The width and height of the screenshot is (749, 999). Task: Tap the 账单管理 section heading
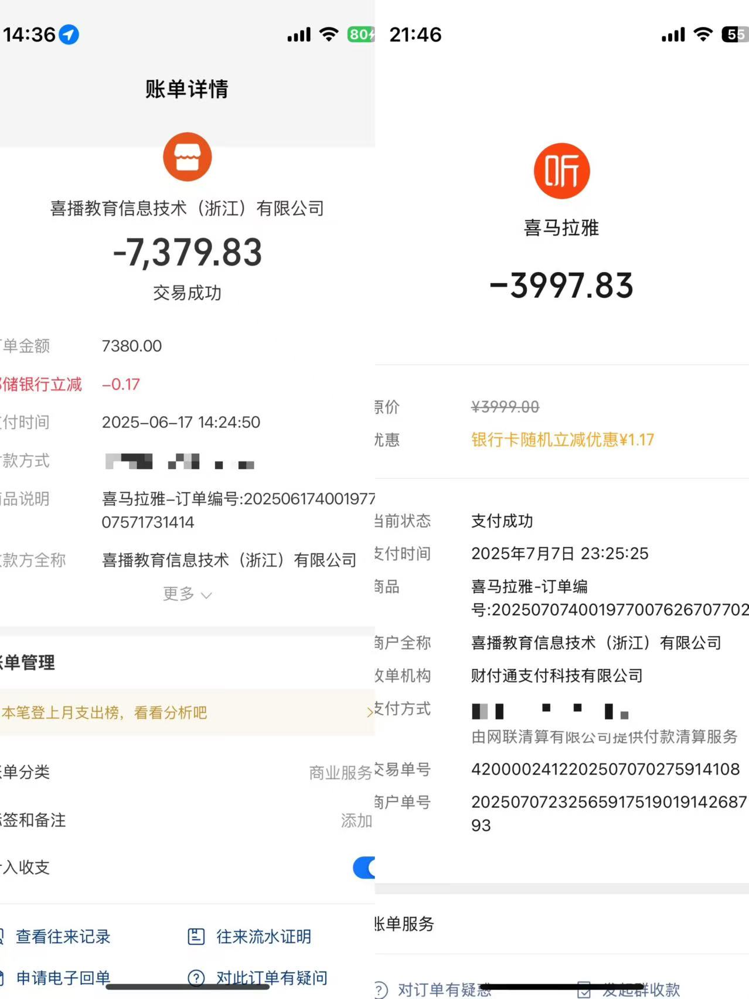[x=27, y=662]
